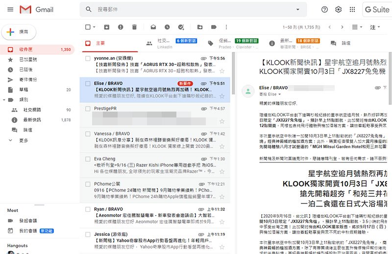392x254 pixels.
Task: Tick checkbox for yvonne.an email
Action: coord(88,58)
